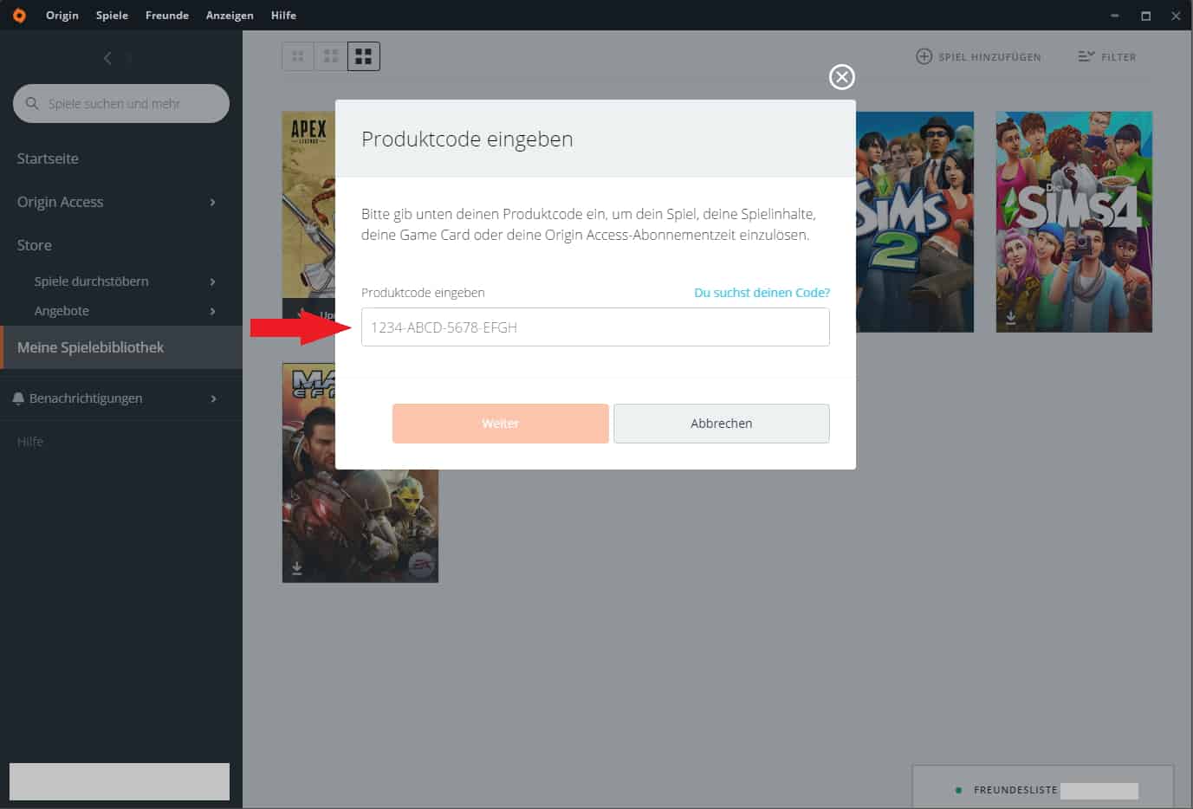Switch to large grid view
This screenshot has width=1193, height=809.
[364, 56]
